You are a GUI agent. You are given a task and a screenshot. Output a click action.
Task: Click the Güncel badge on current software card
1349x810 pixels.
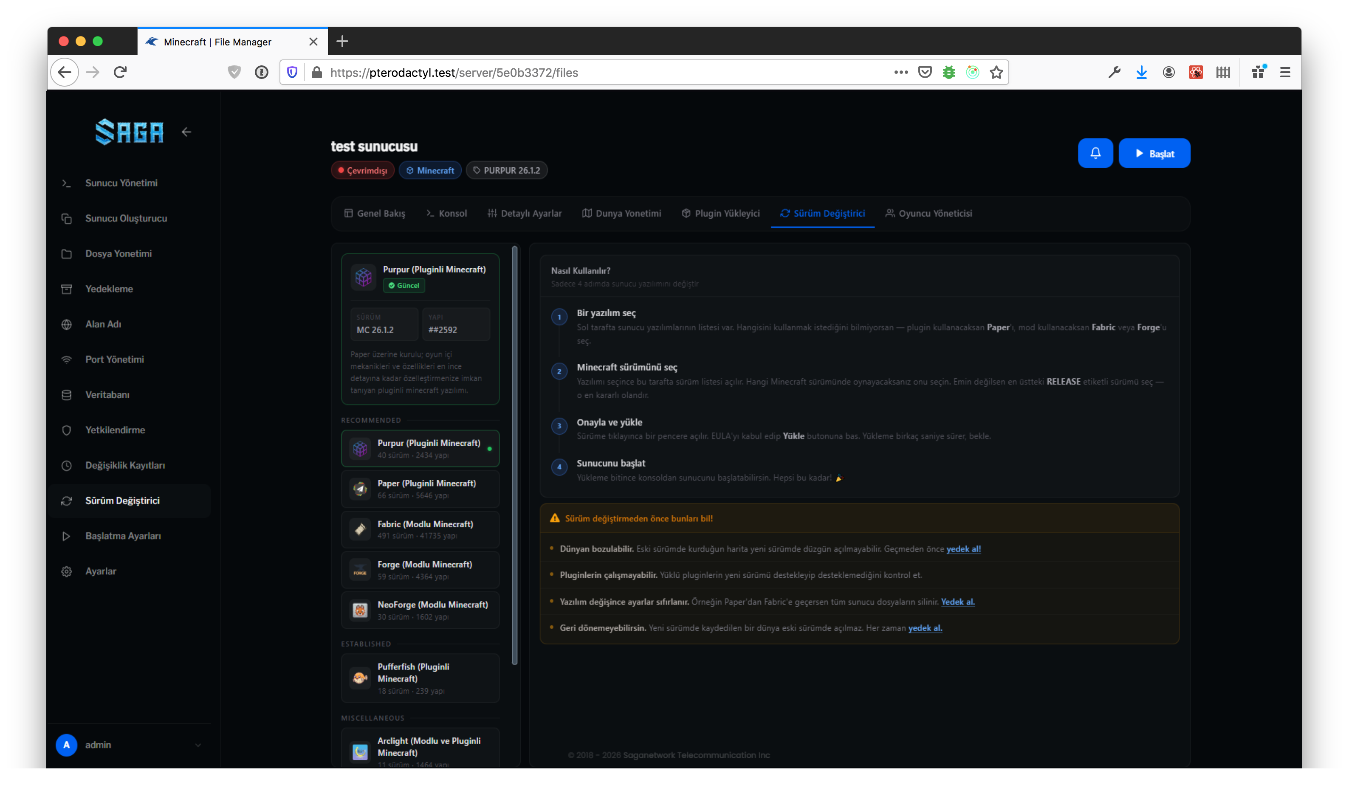(404, 285)
